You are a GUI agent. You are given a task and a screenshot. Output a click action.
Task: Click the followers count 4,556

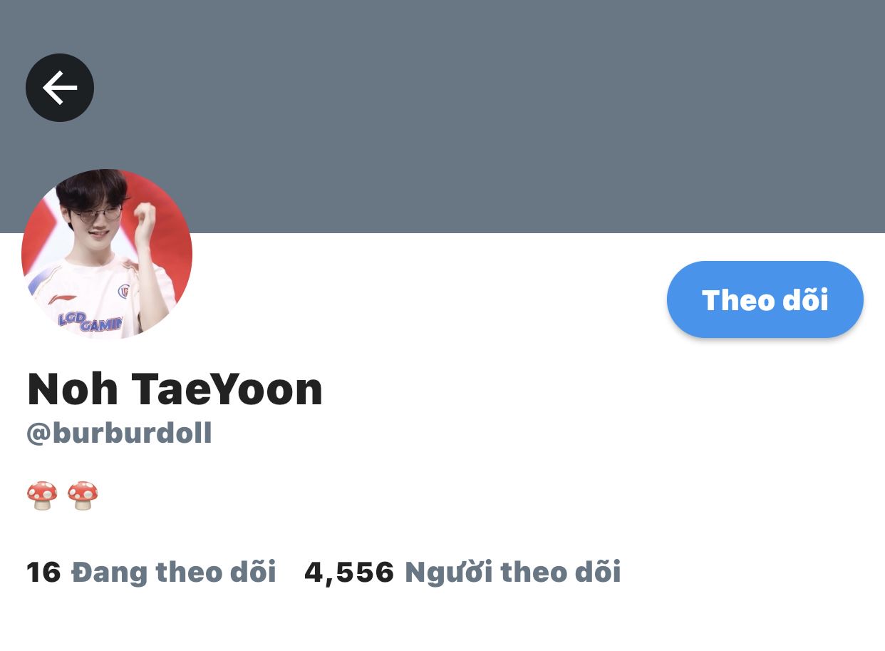coord(349,573)
